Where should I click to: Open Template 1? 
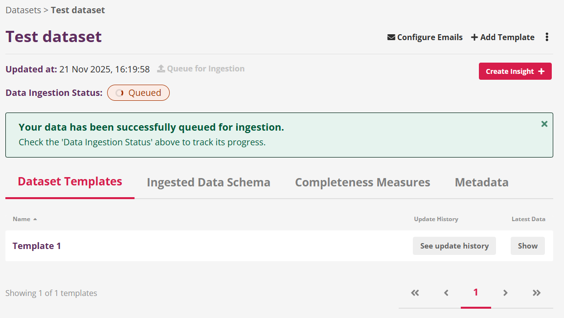point(37,246)
